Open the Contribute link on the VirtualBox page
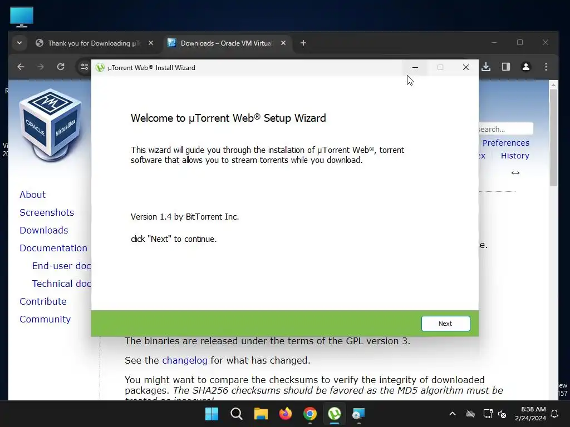 point(43,301)
